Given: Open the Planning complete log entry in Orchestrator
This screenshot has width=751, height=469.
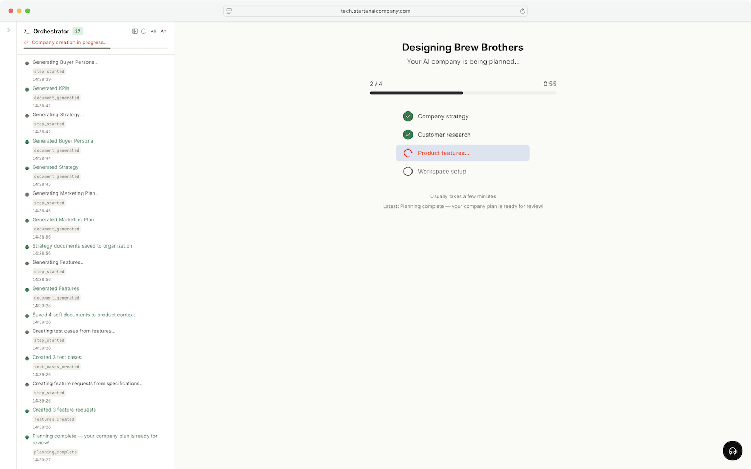Looking at the screenshot, I should tap(95, 440).
